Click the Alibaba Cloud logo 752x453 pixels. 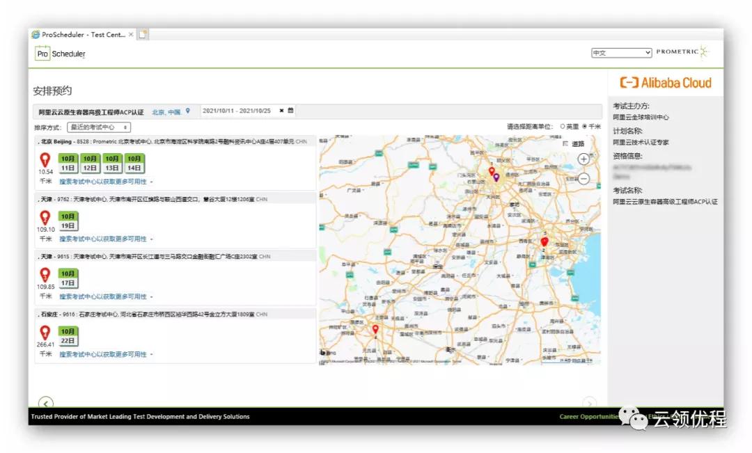pos(666,83)
